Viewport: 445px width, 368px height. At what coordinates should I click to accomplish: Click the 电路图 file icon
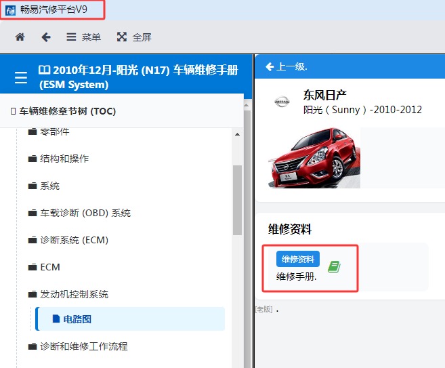pos(56,319)
